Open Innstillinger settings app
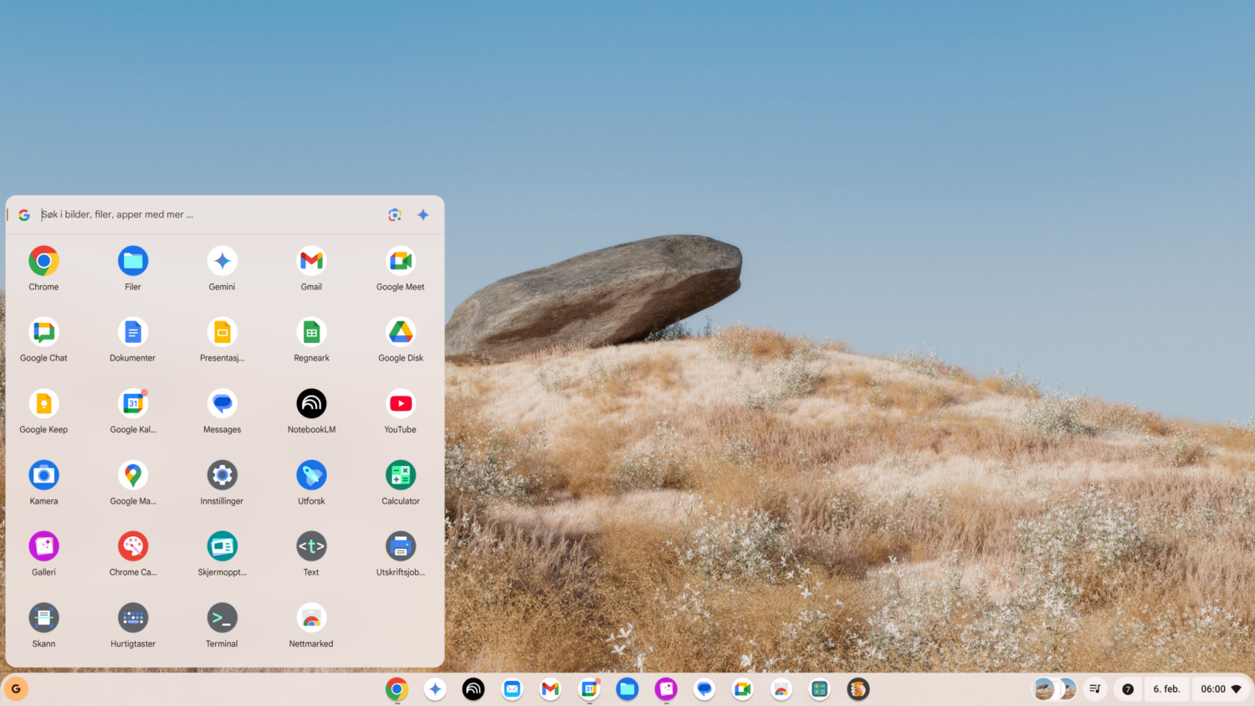This screenshot has width=1255, height=706. point(222,475)
